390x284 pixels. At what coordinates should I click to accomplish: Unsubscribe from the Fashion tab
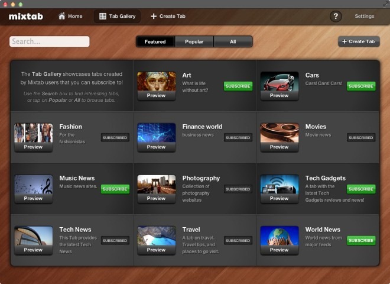tap(115, 137)
